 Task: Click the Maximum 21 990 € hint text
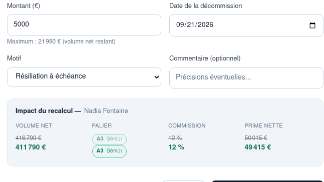(61, 41)
